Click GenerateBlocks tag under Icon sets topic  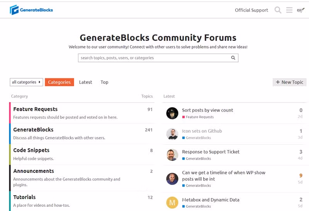pyautogui.click(x=197, y=138)
